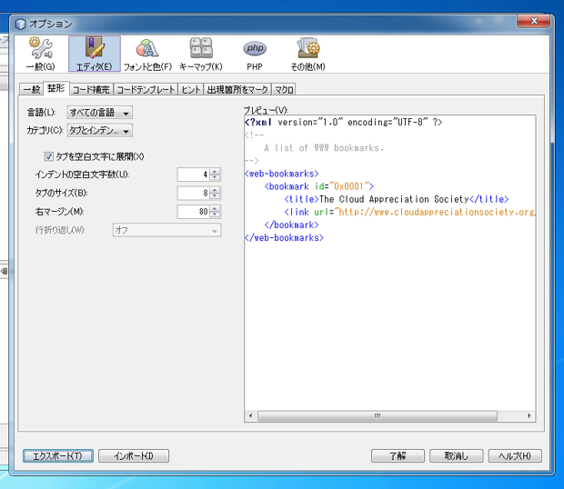Image resolution: width=564 pixels, height=489 pixels.
Task: Switch to the 一般 sub-tab
Action: click(x=31, y=89)
